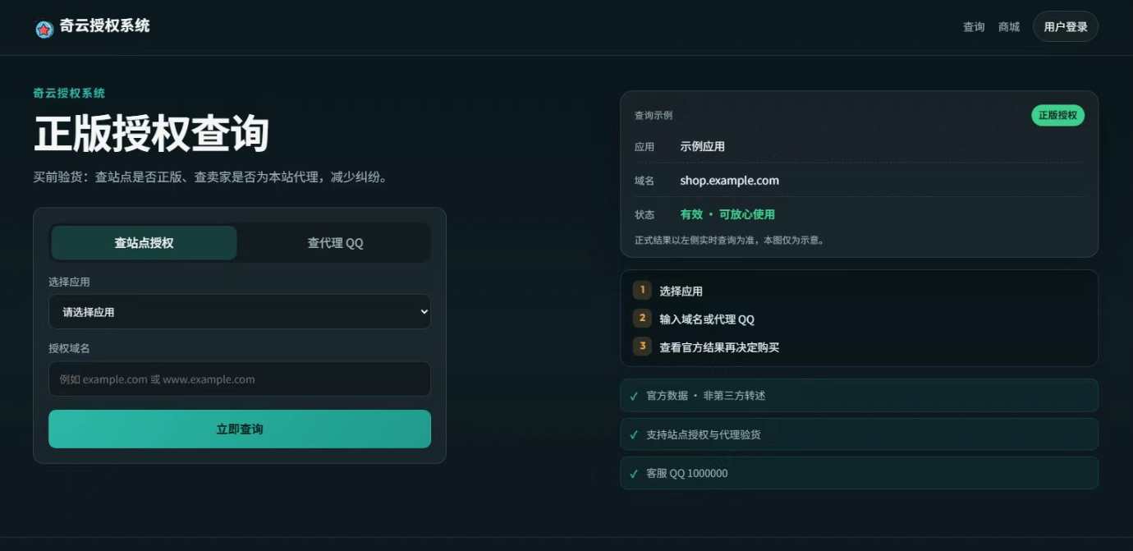Open the 商城 navigation link

point(1009,27)
